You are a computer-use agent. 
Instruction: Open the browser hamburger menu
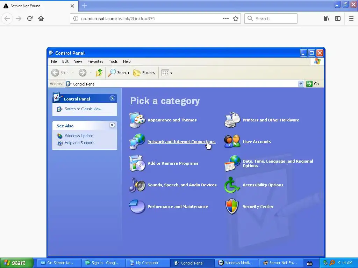(x=351, y=19)
